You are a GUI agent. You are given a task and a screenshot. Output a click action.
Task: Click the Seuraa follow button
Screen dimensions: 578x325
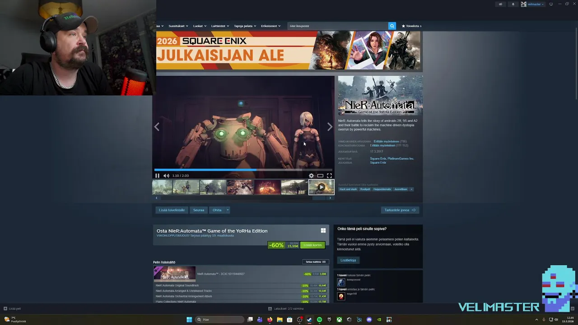tap(199, 210)
